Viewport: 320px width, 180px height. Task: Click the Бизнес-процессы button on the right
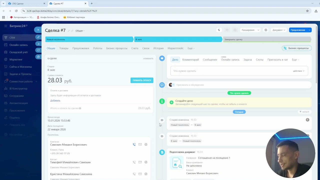(297, 48)
